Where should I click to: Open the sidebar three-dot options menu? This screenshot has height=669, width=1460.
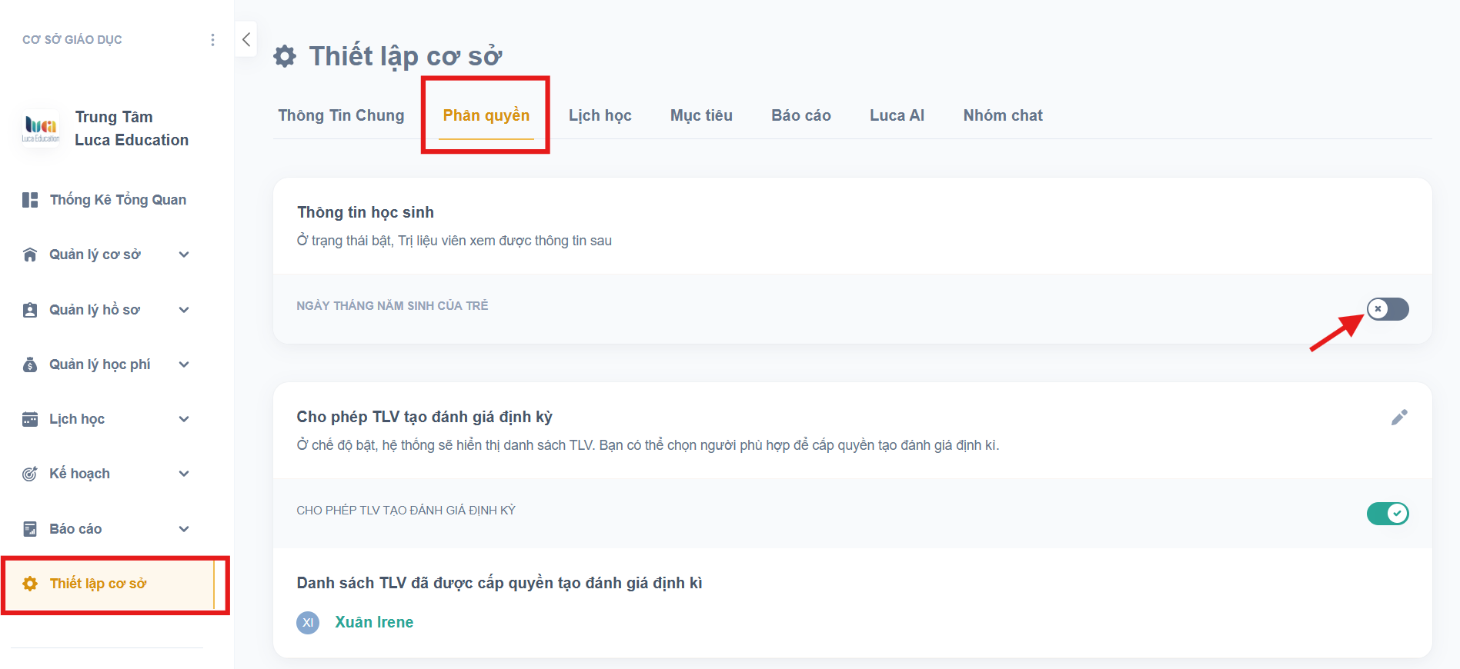coord(212,40)
